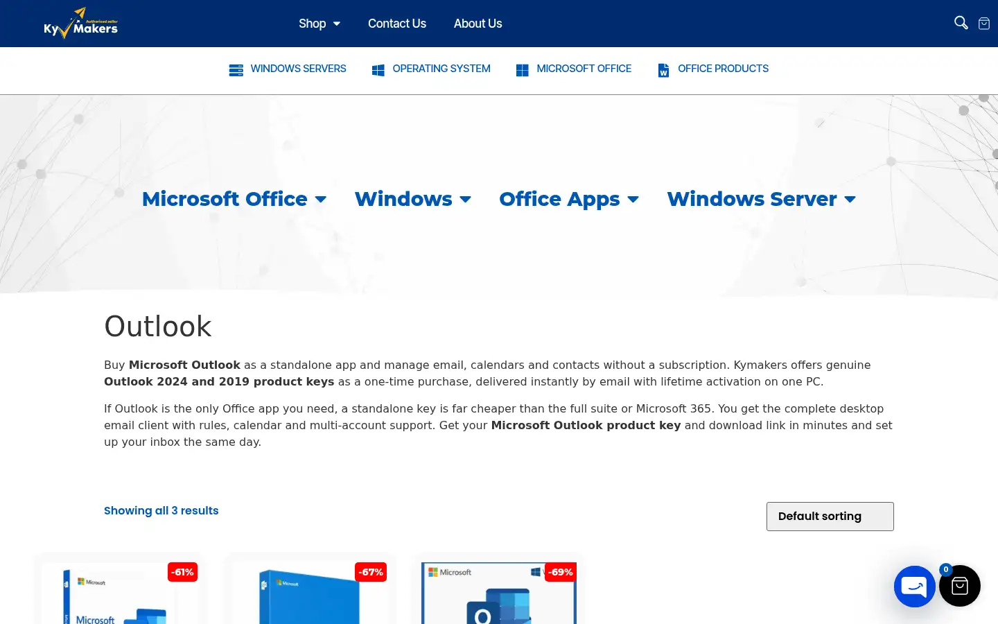The image size is (998, 624).
Task: Click the cart count badge showing 0
Action: (945, 569)
